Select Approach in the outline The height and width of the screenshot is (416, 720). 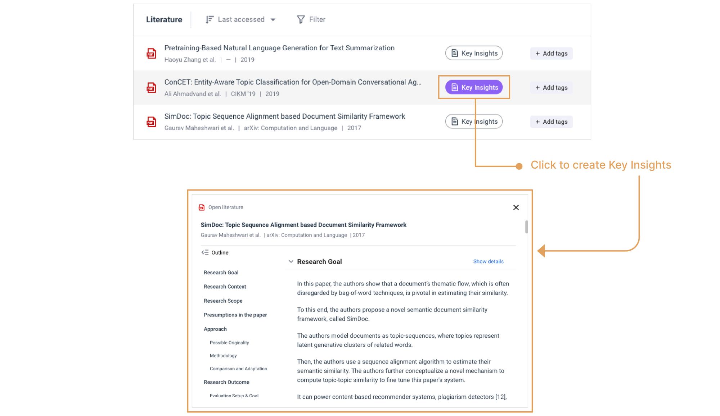[215, 329]
